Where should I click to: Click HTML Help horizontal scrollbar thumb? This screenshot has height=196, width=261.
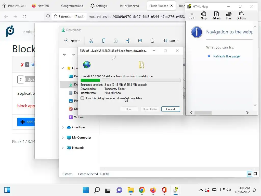pyautogui.click(x=203, y=113)
